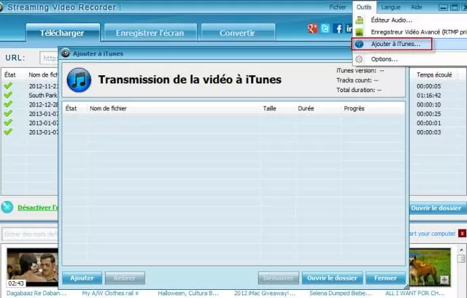Click the elapsed time 00:00:25

[x=428, y=114]
